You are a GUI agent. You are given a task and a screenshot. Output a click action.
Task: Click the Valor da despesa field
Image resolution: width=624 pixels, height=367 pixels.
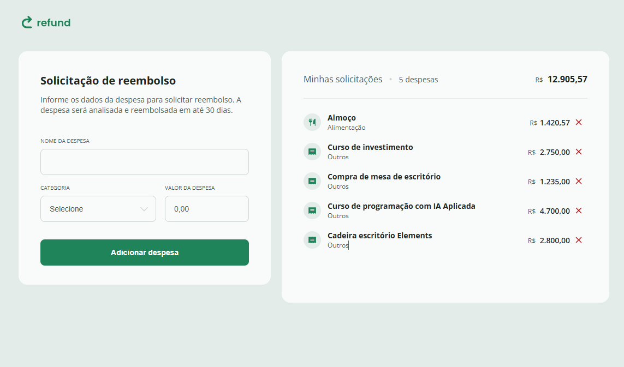(207, 209)
